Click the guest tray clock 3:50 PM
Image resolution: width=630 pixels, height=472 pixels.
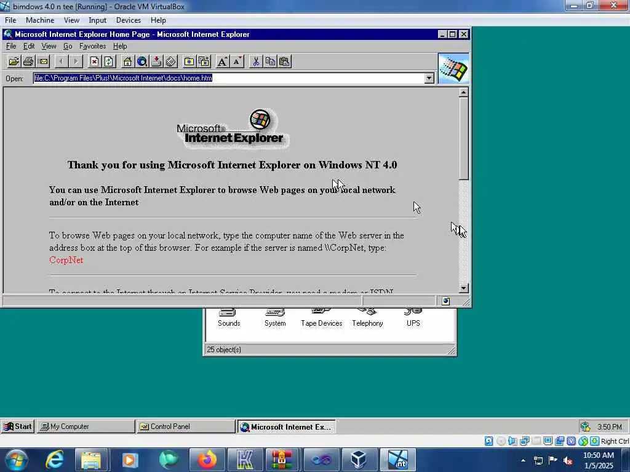(x=609, y=427)
